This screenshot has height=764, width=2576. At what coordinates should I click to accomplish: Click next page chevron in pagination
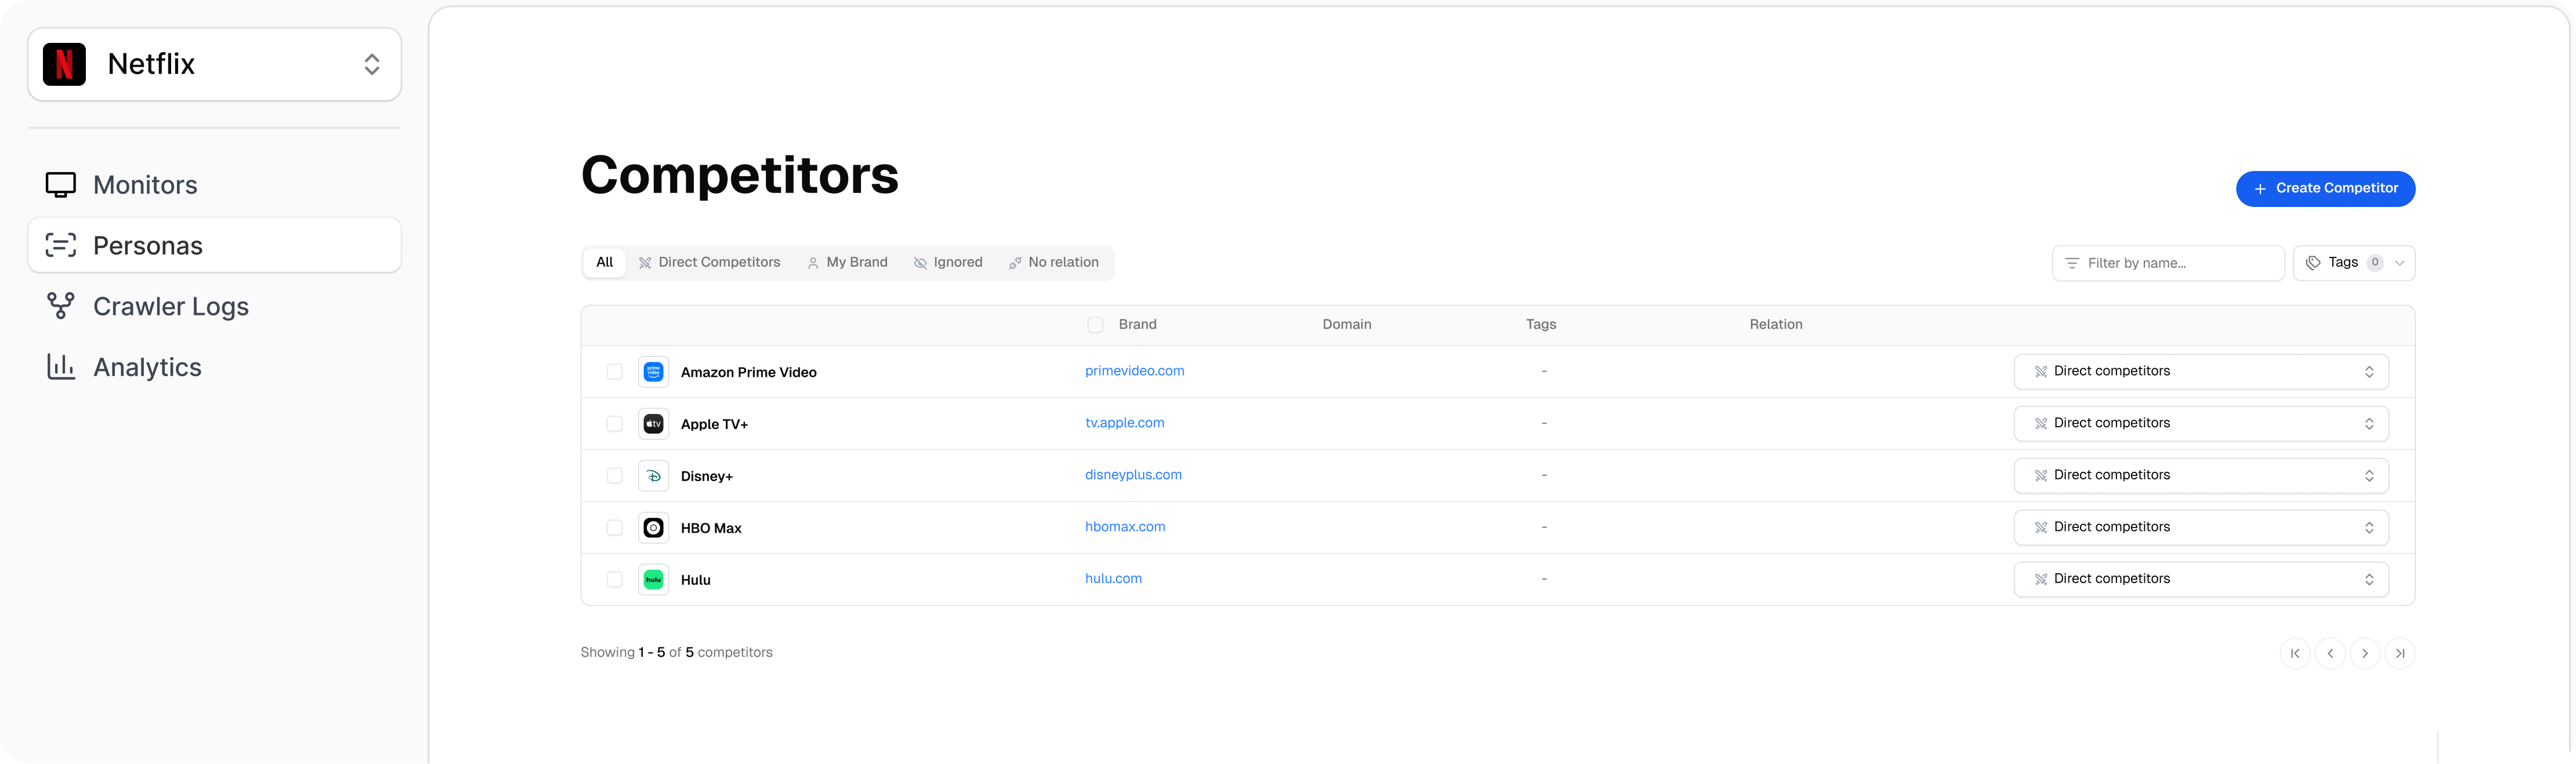tap(2364, 653)
